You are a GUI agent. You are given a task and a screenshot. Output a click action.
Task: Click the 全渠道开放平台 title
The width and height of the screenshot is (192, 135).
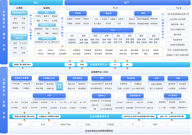click(x=99, y=65)
